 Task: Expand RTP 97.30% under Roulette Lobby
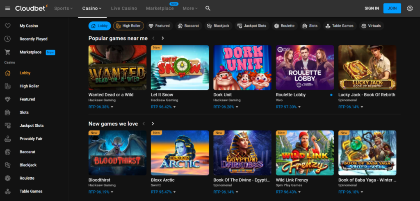point(288,107)
